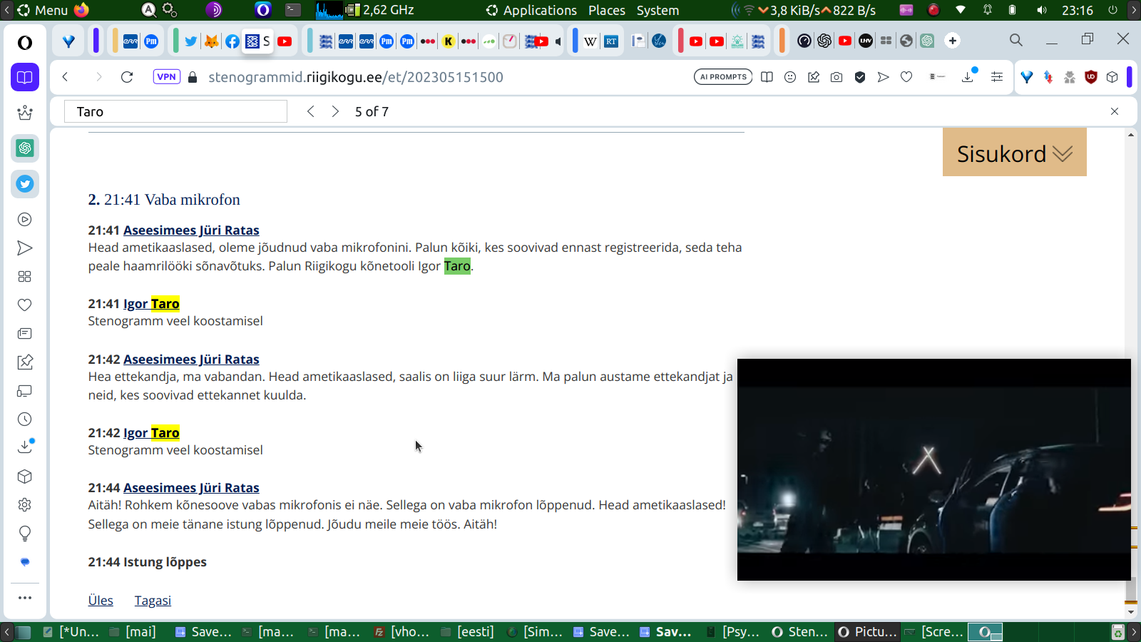Open the Aria reader sidebar button
Screen dimensions: 1141x642
click(x=25, y=77)
